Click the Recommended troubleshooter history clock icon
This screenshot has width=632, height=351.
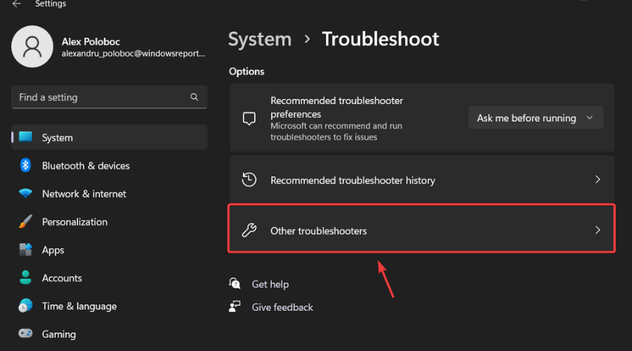click(249, 180)
